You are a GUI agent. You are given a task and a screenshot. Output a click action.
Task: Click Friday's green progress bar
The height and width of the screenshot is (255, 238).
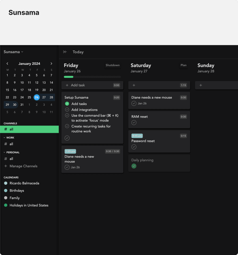[69, 77]
